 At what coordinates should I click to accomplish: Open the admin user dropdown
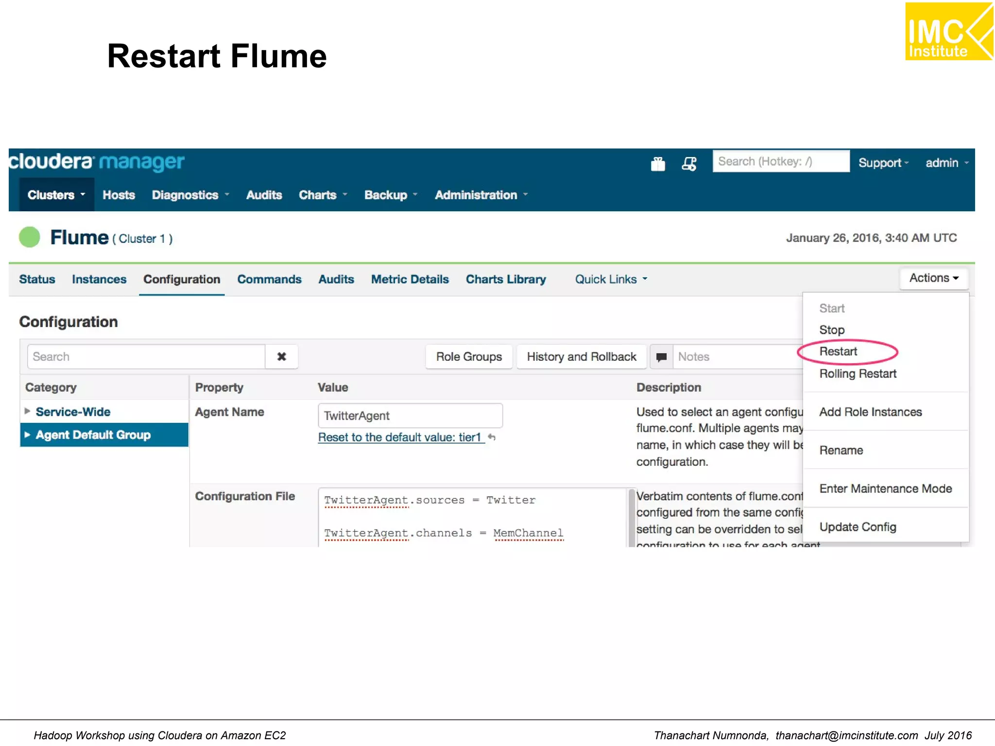point(947,163)
